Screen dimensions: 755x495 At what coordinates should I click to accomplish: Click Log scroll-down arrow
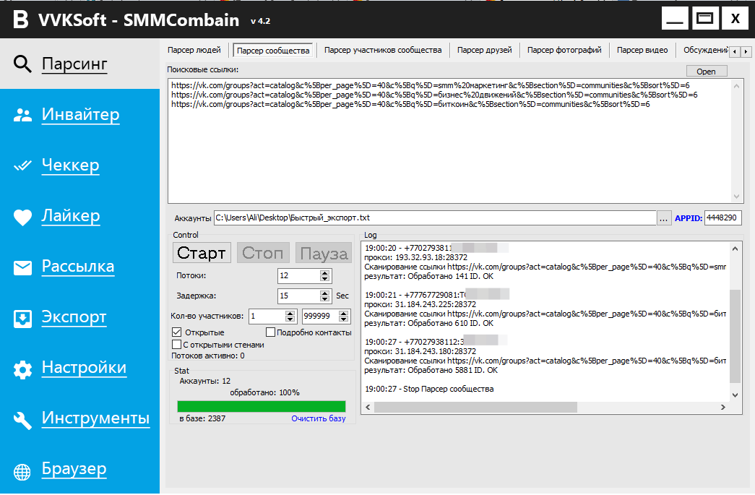click(x=735, y=395)
